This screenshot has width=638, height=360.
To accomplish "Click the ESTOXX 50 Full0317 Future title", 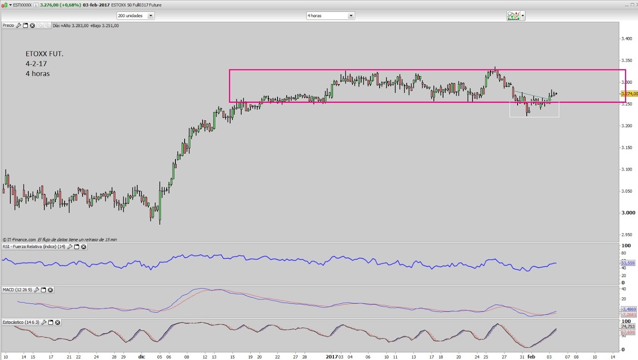I will coord(136,5).
